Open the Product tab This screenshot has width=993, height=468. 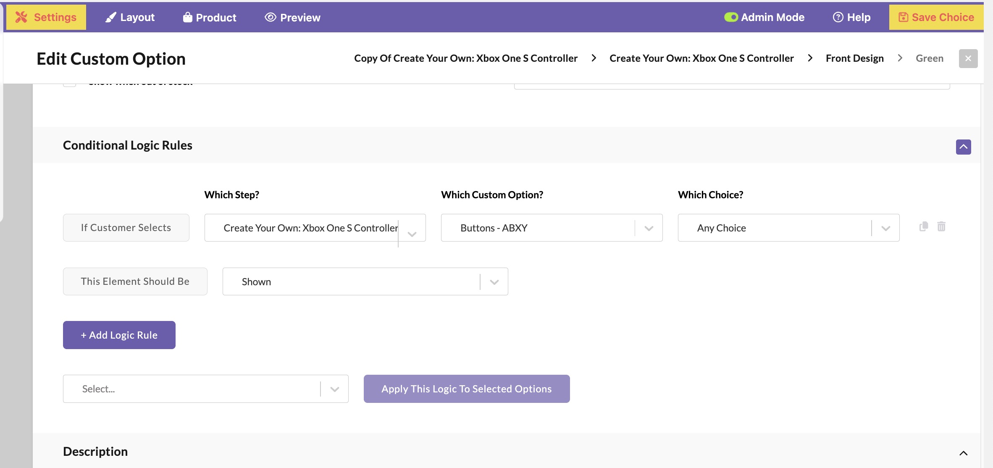(x=210, y=17)
